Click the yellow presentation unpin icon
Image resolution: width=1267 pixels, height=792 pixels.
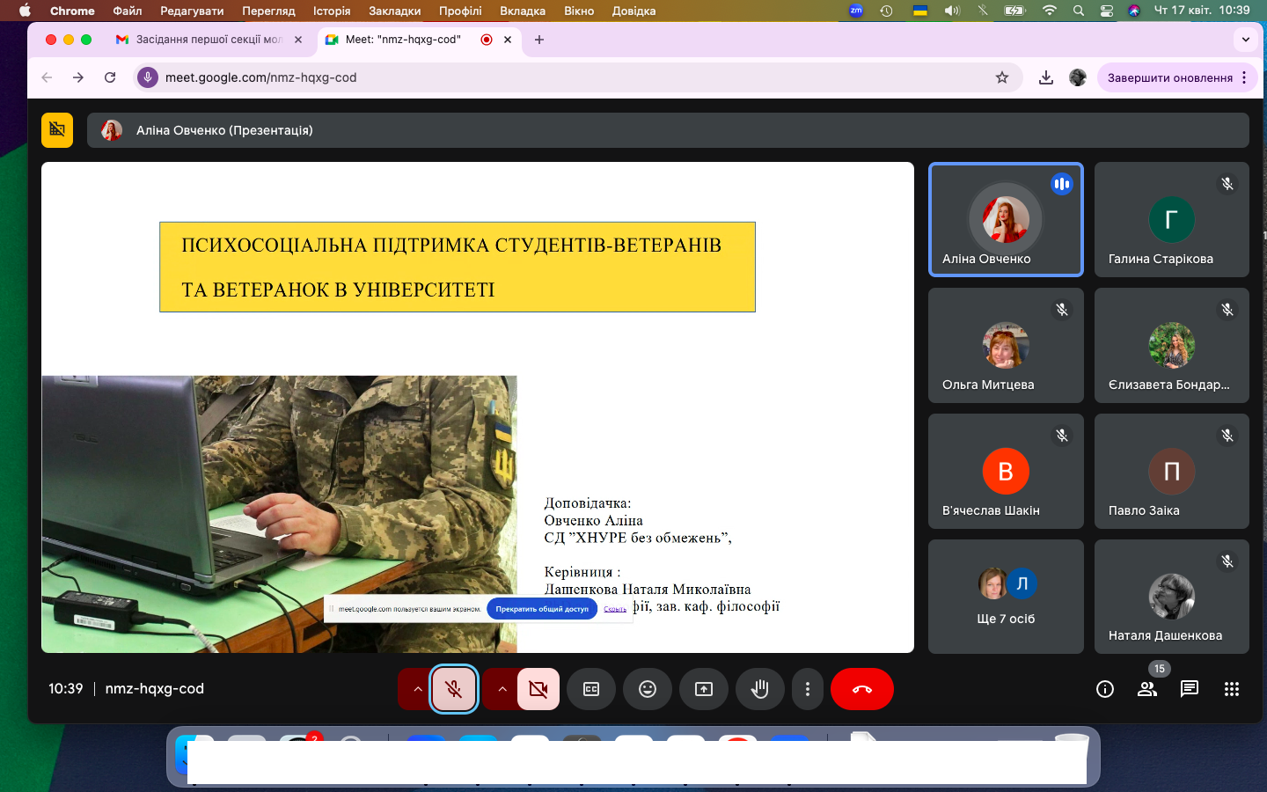point(57,130)
